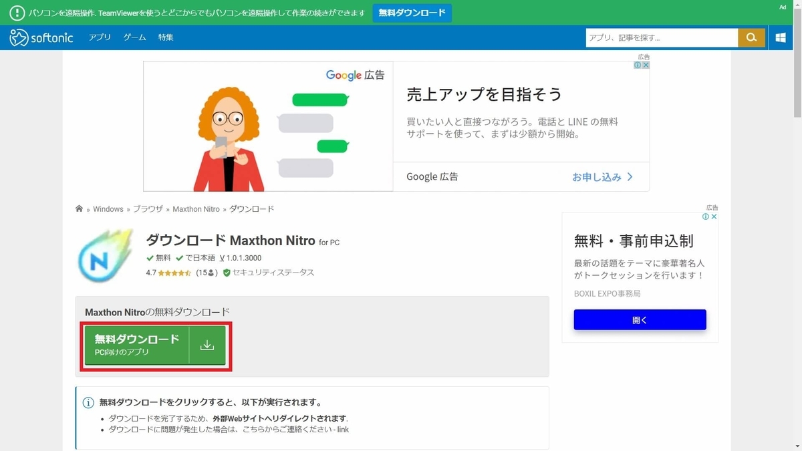Click the TeamViewer banner text
The height and width of the screenshot is (451, 802).
(x=197, y=13)
